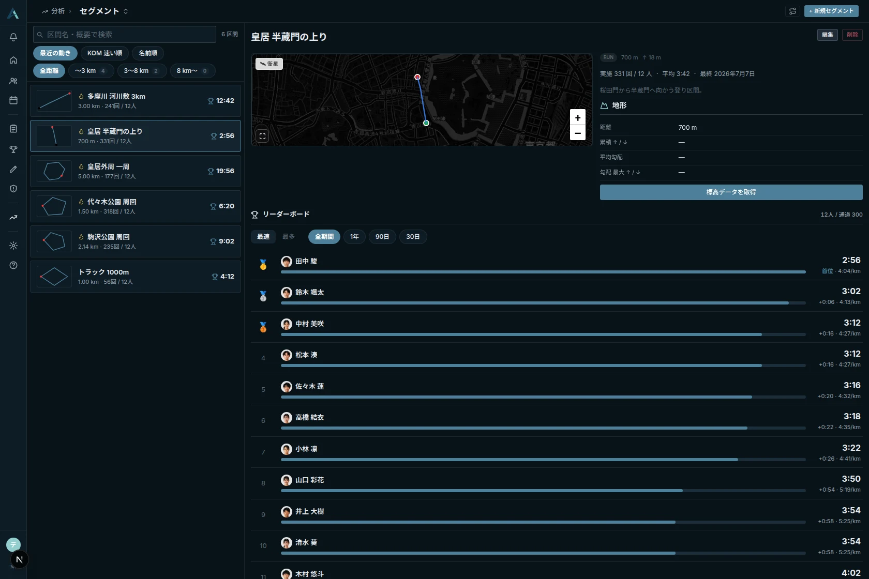Select 最速 leaderboard mode
Viewport: 869px width, 579px height.
click(x=263, y=237)
